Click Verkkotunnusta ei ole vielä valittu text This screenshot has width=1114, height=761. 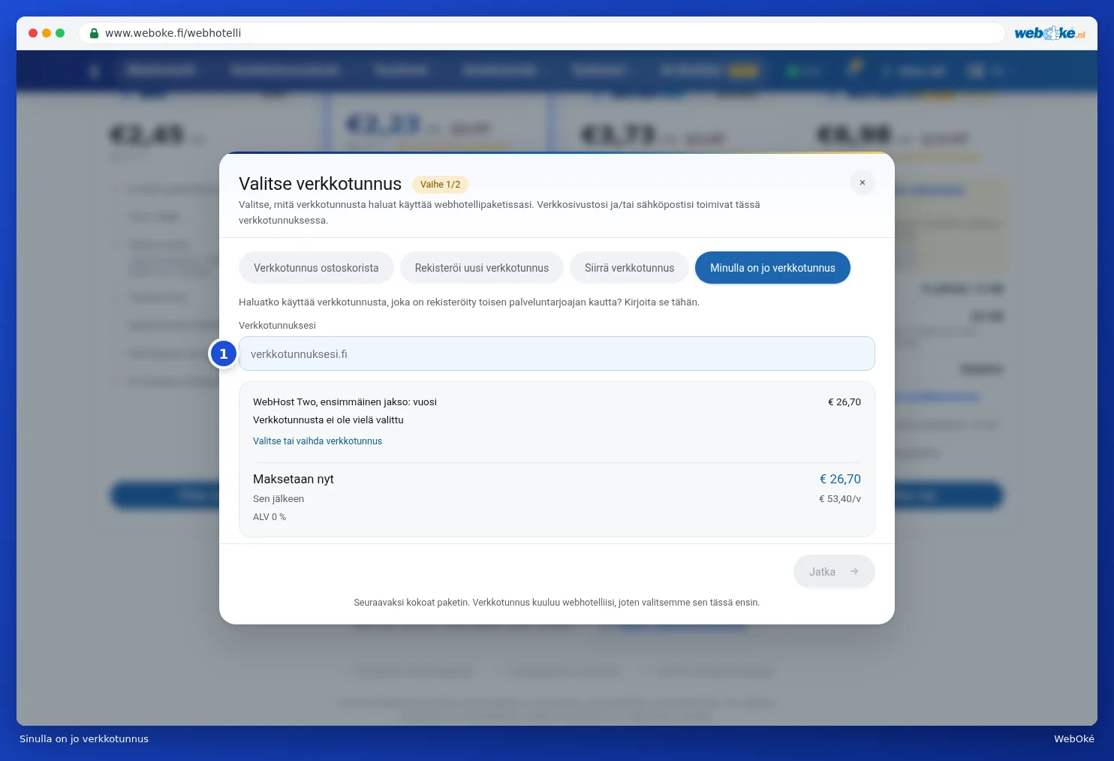click(x=328, y=420)
